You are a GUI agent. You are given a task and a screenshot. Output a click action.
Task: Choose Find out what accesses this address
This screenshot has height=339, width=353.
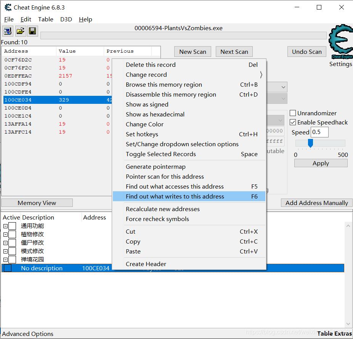click(189, 186)
